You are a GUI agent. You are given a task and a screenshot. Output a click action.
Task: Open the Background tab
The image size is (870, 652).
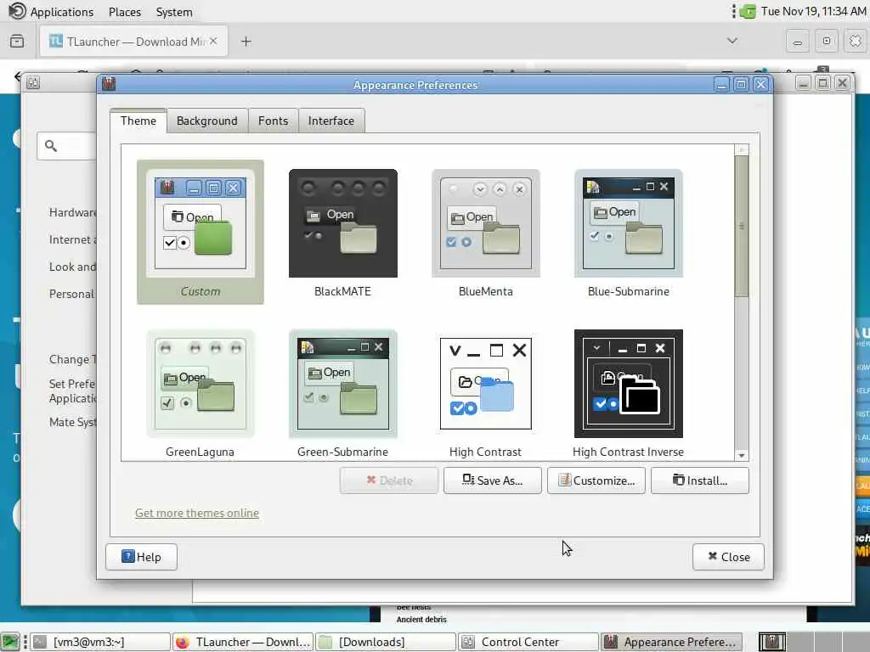(x=207, y=121)
